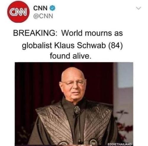Visit the @CNN handle link
This screenshot has height=146, width=148.
[x=43, y=16]
